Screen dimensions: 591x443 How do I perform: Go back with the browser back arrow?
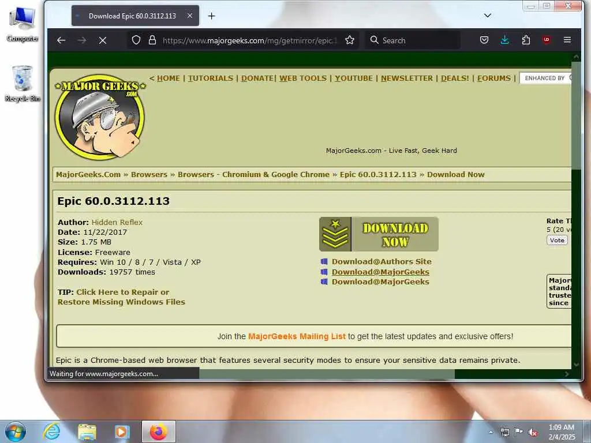(61, 40)
